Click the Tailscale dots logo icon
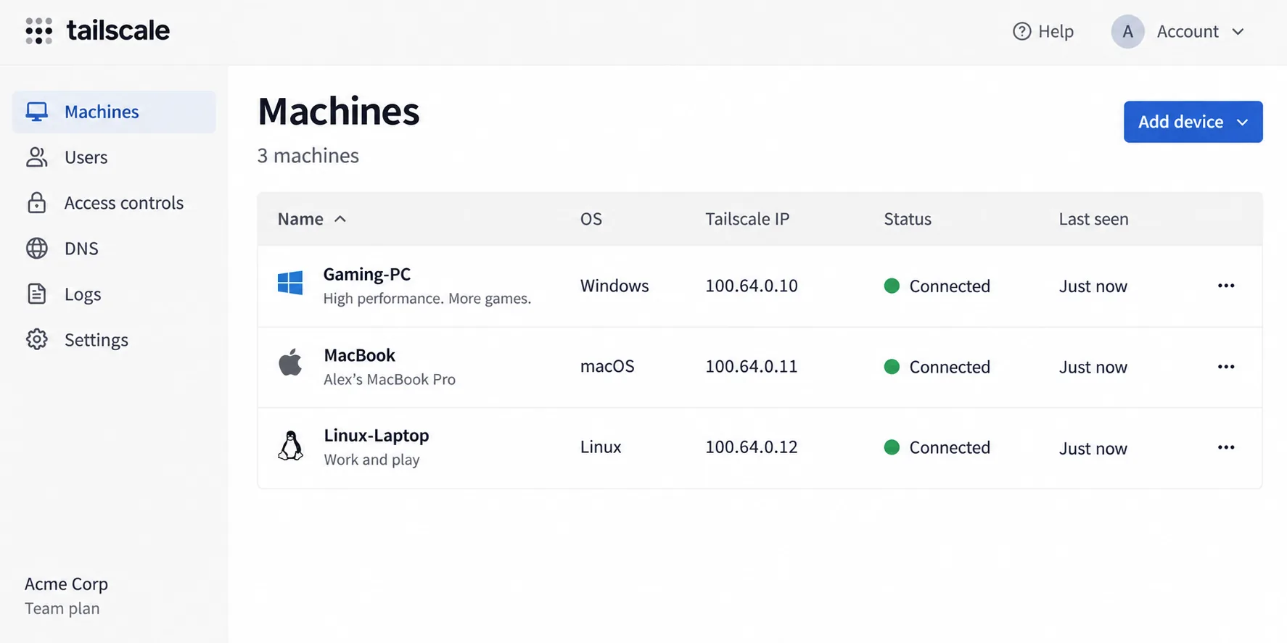The height and width of the screenshot is (643, 1287). 38,31
